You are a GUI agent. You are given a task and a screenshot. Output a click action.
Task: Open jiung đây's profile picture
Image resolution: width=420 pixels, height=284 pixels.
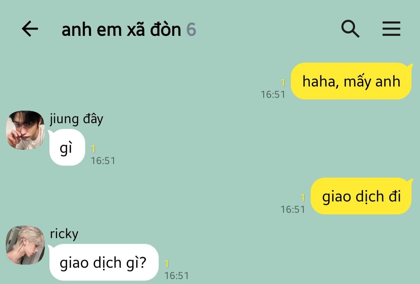(x=25, y=130)
